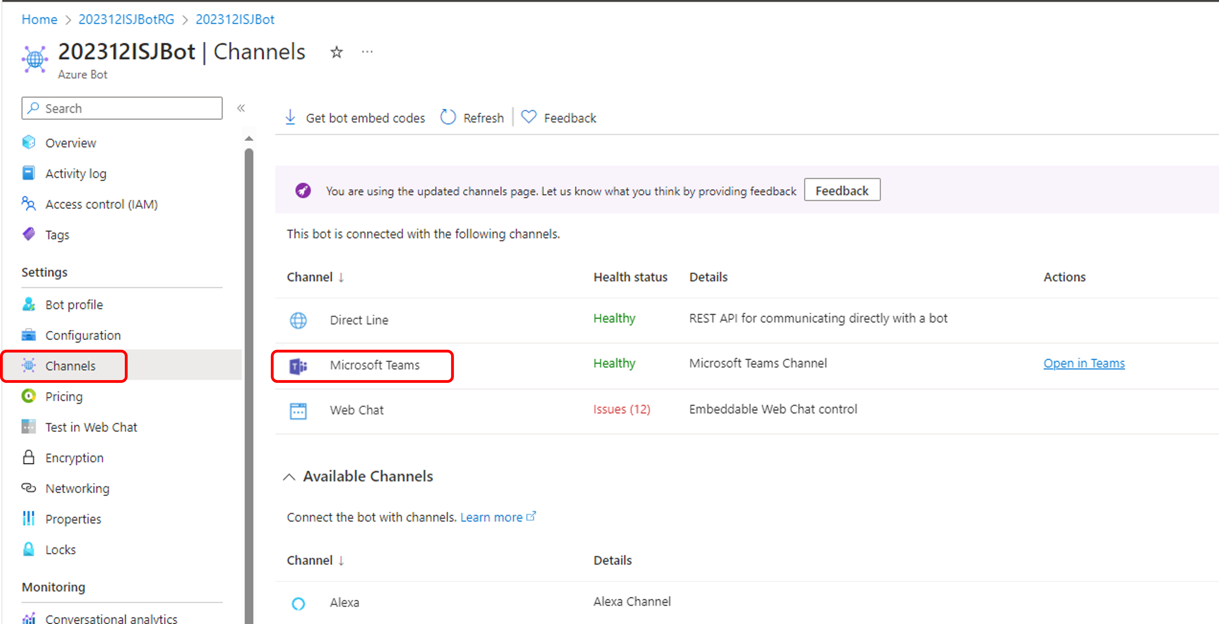Open Configuration in Settings menu
Viewport: 1219px width, 624px height.
point(83,335)
